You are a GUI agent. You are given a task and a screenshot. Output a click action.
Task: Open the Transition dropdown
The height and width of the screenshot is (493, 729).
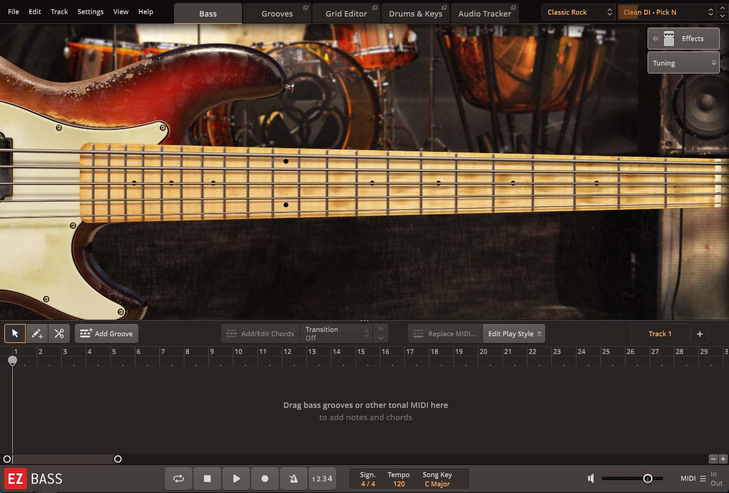pos(336,333)
